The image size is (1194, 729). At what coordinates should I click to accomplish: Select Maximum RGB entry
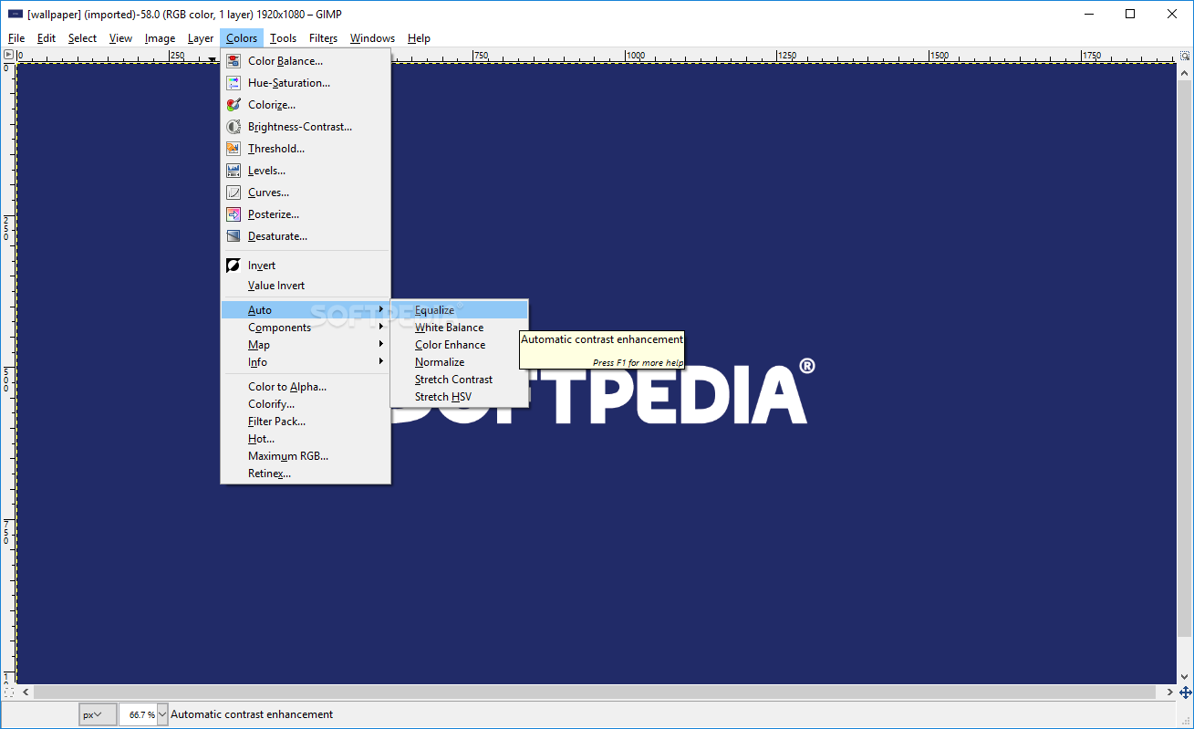coord(306,456)
